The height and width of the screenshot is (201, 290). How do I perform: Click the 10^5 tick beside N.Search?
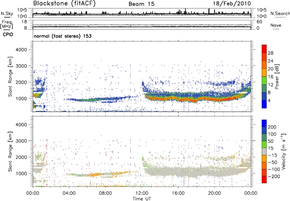(x=262, y=10)
